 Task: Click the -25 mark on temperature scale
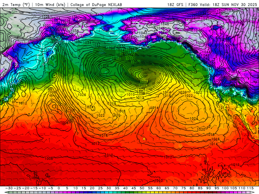point(17,188)
